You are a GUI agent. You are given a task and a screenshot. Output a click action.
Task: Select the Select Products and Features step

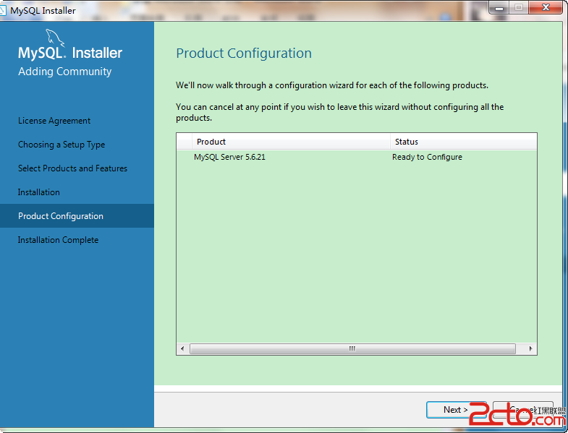73,168
